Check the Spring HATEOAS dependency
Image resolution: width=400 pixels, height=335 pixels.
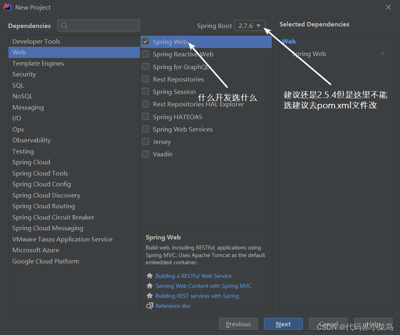[x=146, y=116]
